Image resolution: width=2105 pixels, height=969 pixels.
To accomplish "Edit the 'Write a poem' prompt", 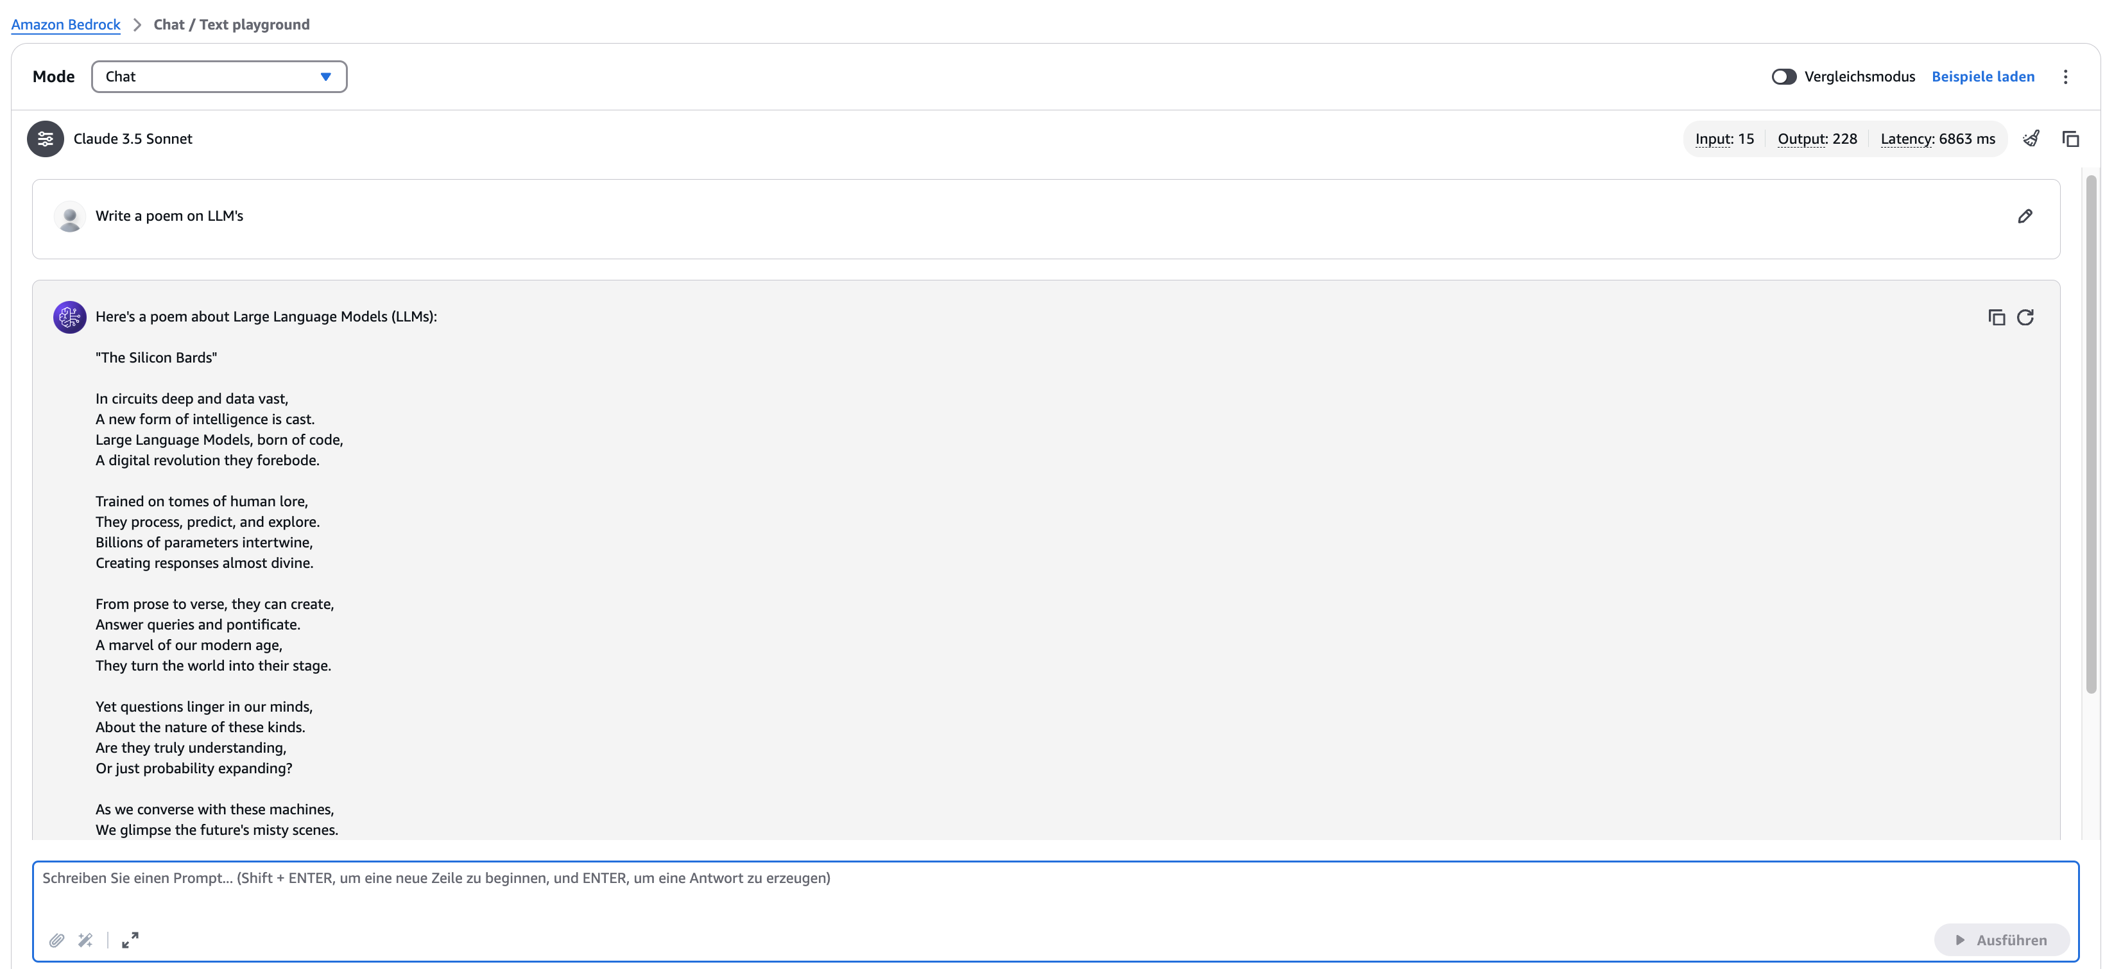I will tap(2024, 216).
